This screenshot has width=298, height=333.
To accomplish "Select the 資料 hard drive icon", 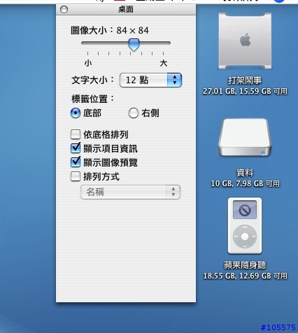I will click(x=245, y=138).
